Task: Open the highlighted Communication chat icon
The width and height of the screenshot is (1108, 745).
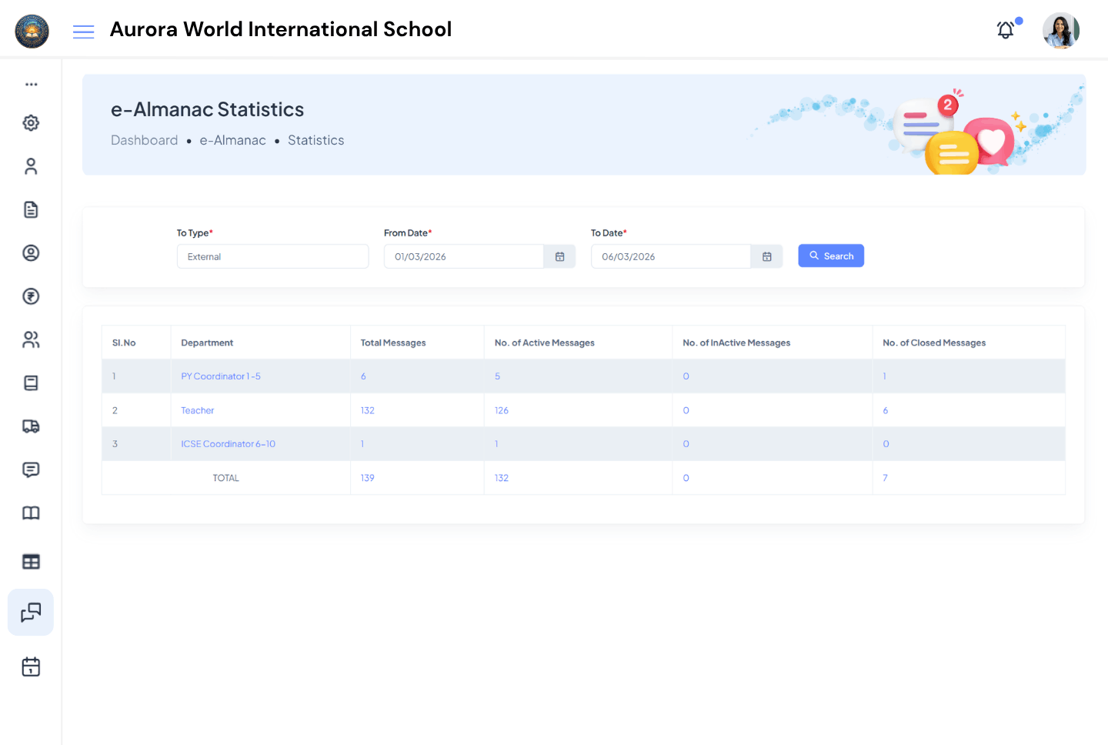Action: click(x=31, y=613)
